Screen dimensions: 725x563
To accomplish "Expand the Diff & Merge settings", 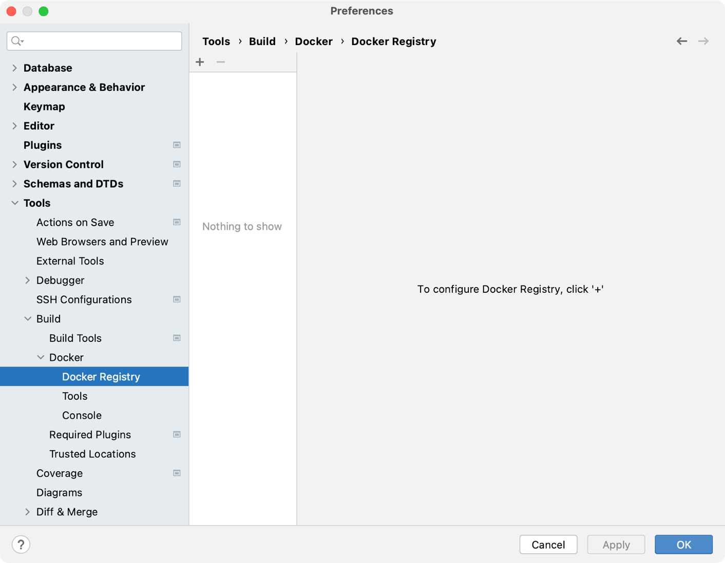I will pos(28,511).
